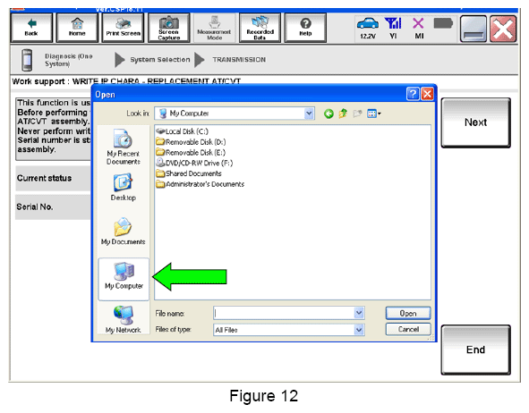The width and height of the screenshot is (529, 413).
Task: Select My Network in places bar
Action: tap(124, 320)
